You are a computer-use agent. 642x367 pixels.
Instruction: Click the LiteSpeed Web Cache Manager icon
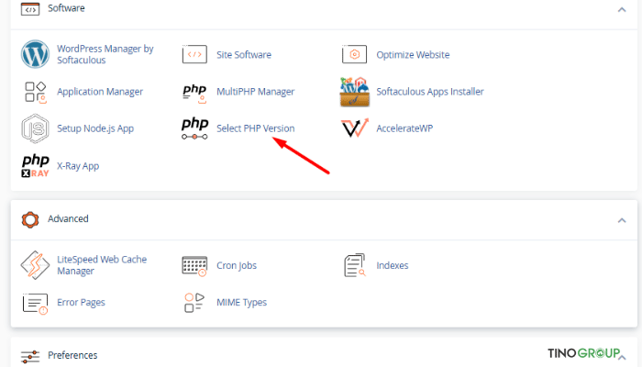[x=35, y=265]
